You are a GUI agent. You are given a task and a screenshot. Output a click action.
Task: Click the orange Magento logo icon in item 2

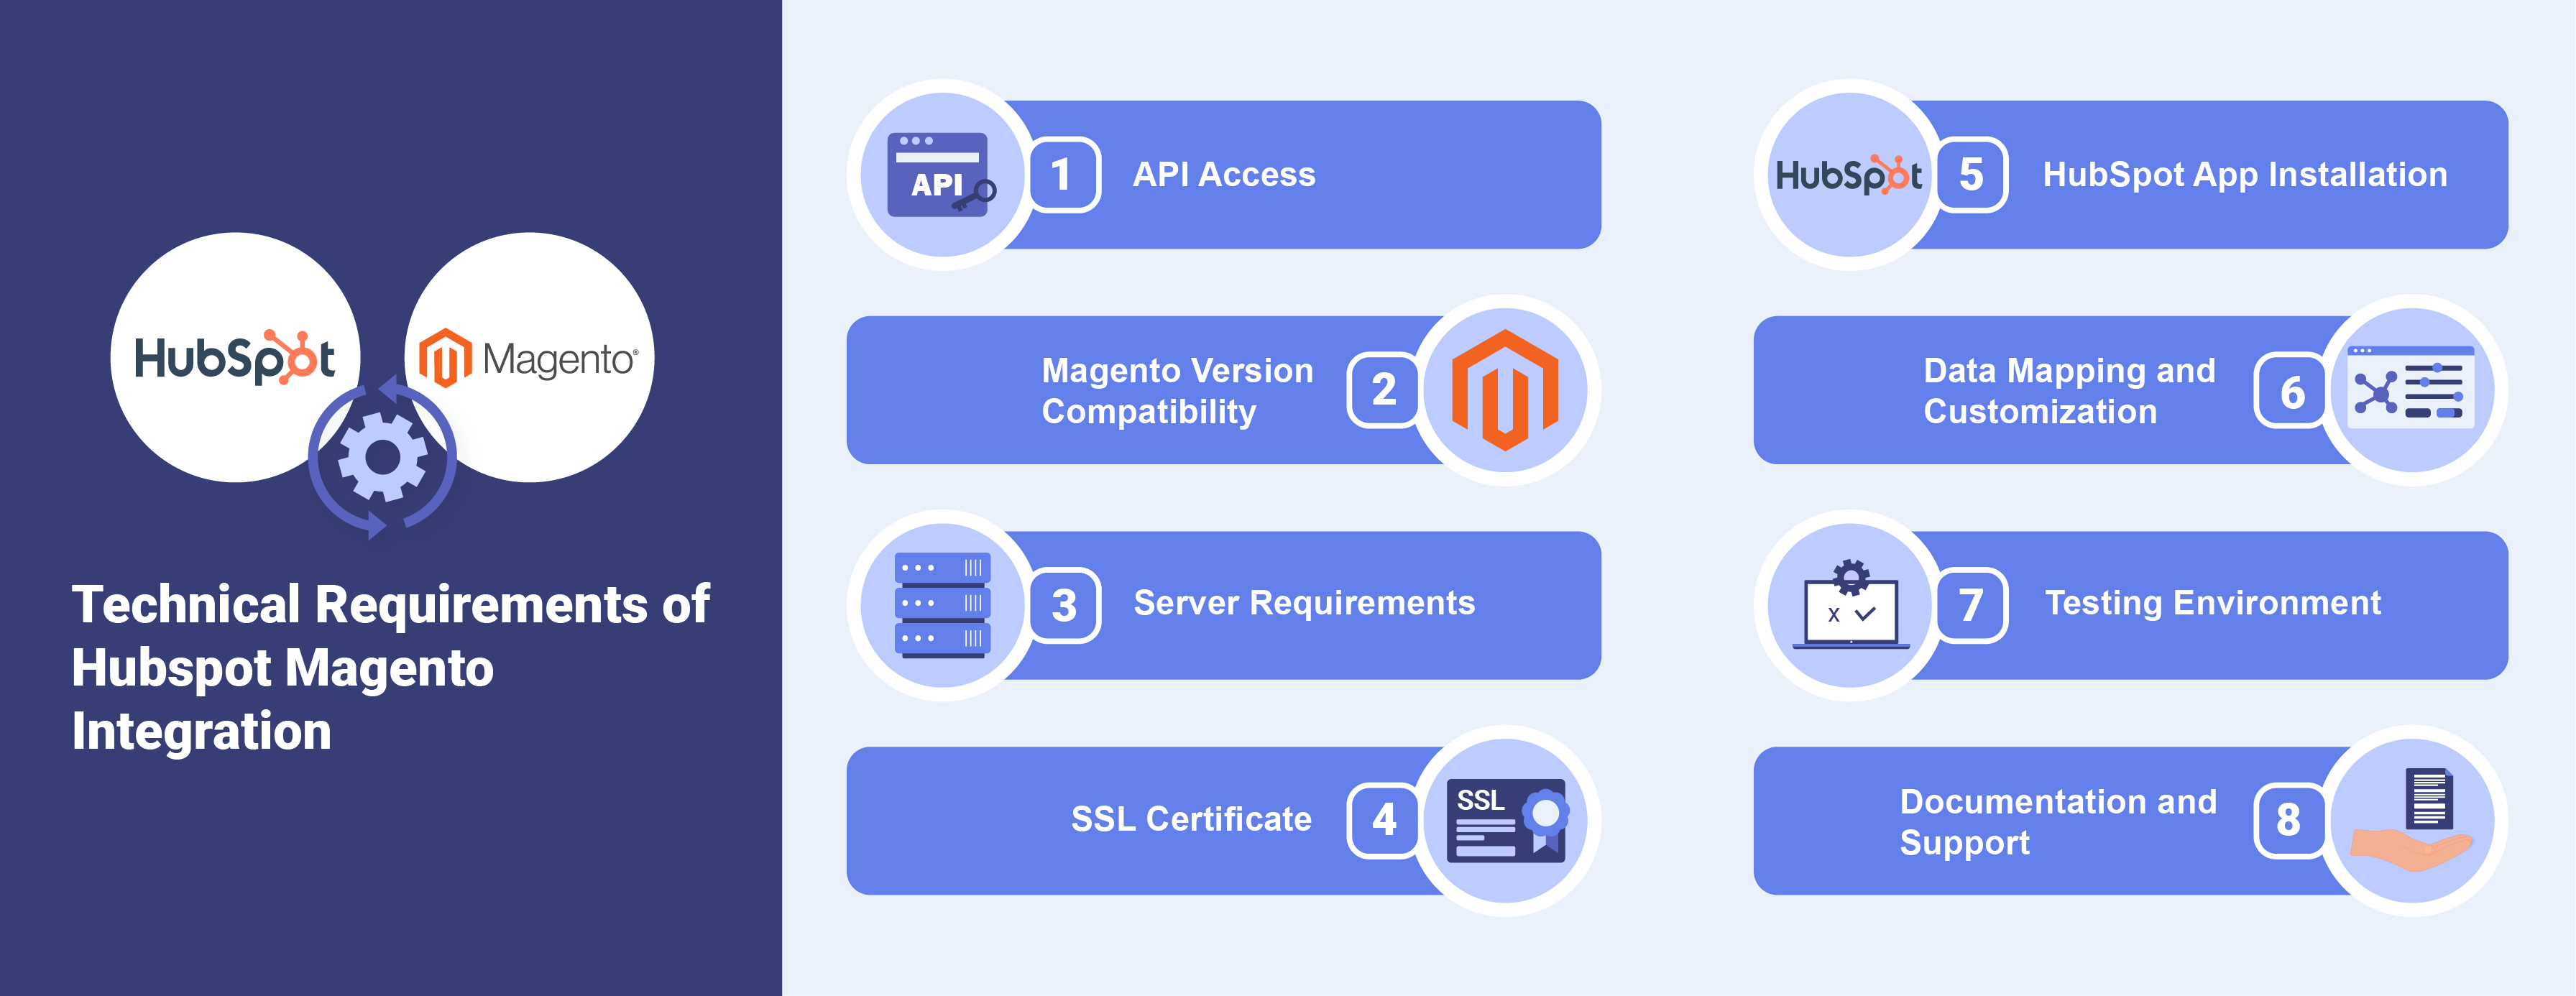(x=1505, y=390)
